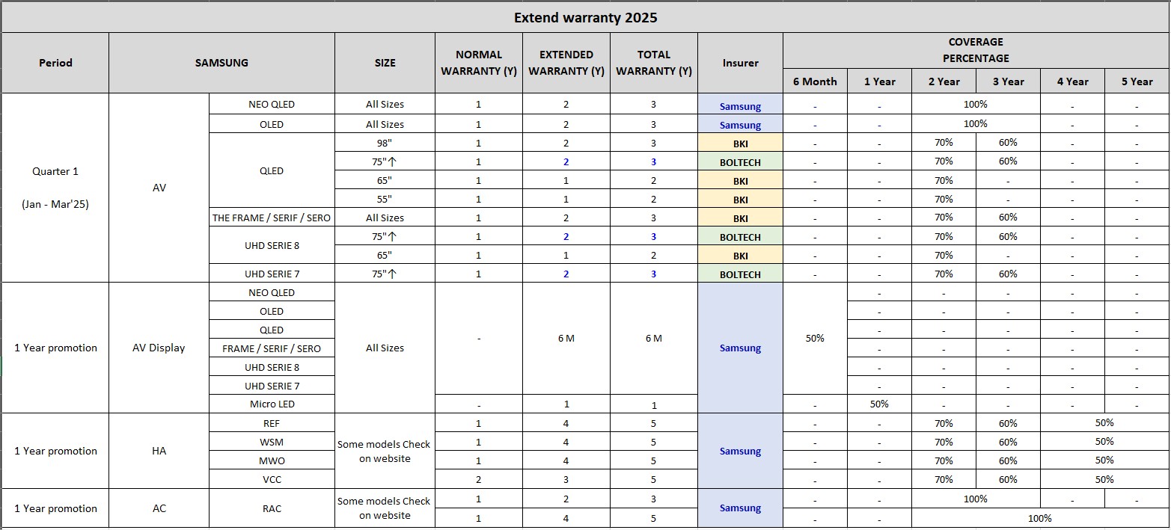Click the "MWO" product cell
This screenshot has width=1171, height=530.
tap(272, 460)
